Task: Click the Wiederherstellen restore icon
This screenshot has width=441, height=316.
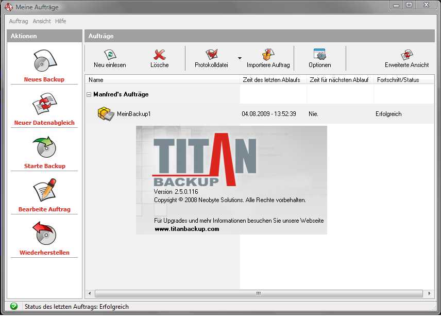Action: pyautogui.click(x=45, y=234)
